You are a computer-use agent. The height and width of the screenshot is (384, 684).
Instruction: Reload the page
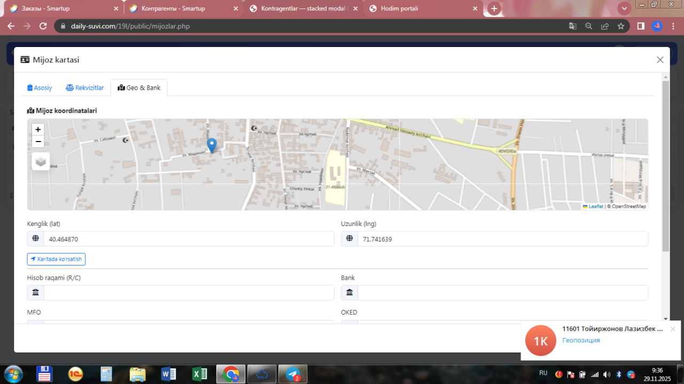tap(43, 26)
